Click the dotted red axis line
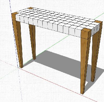The height and width of the screenshot is (102, 104). coord(9,64)
